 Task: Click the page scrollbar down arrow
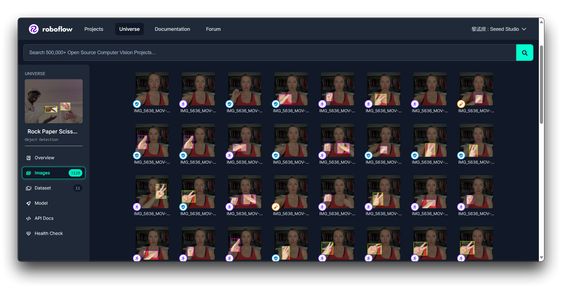pyautogui.click(x=542, y=258)
